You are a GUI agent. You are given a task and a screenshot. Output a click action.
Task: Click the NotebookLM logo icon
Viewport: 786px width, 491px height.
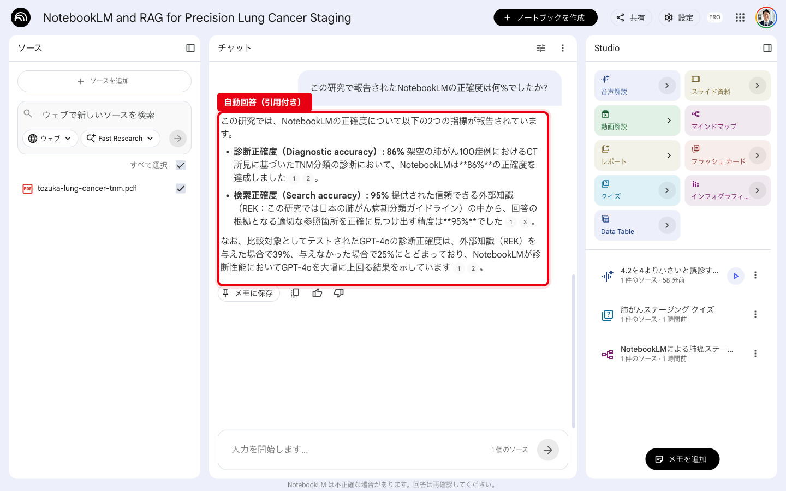(x=21, y=17)
